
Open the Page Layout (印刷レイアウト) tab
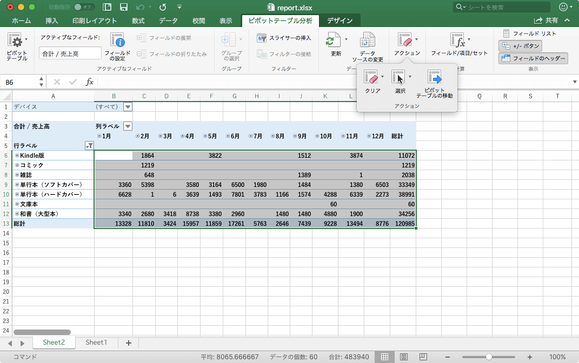(95, 21)
